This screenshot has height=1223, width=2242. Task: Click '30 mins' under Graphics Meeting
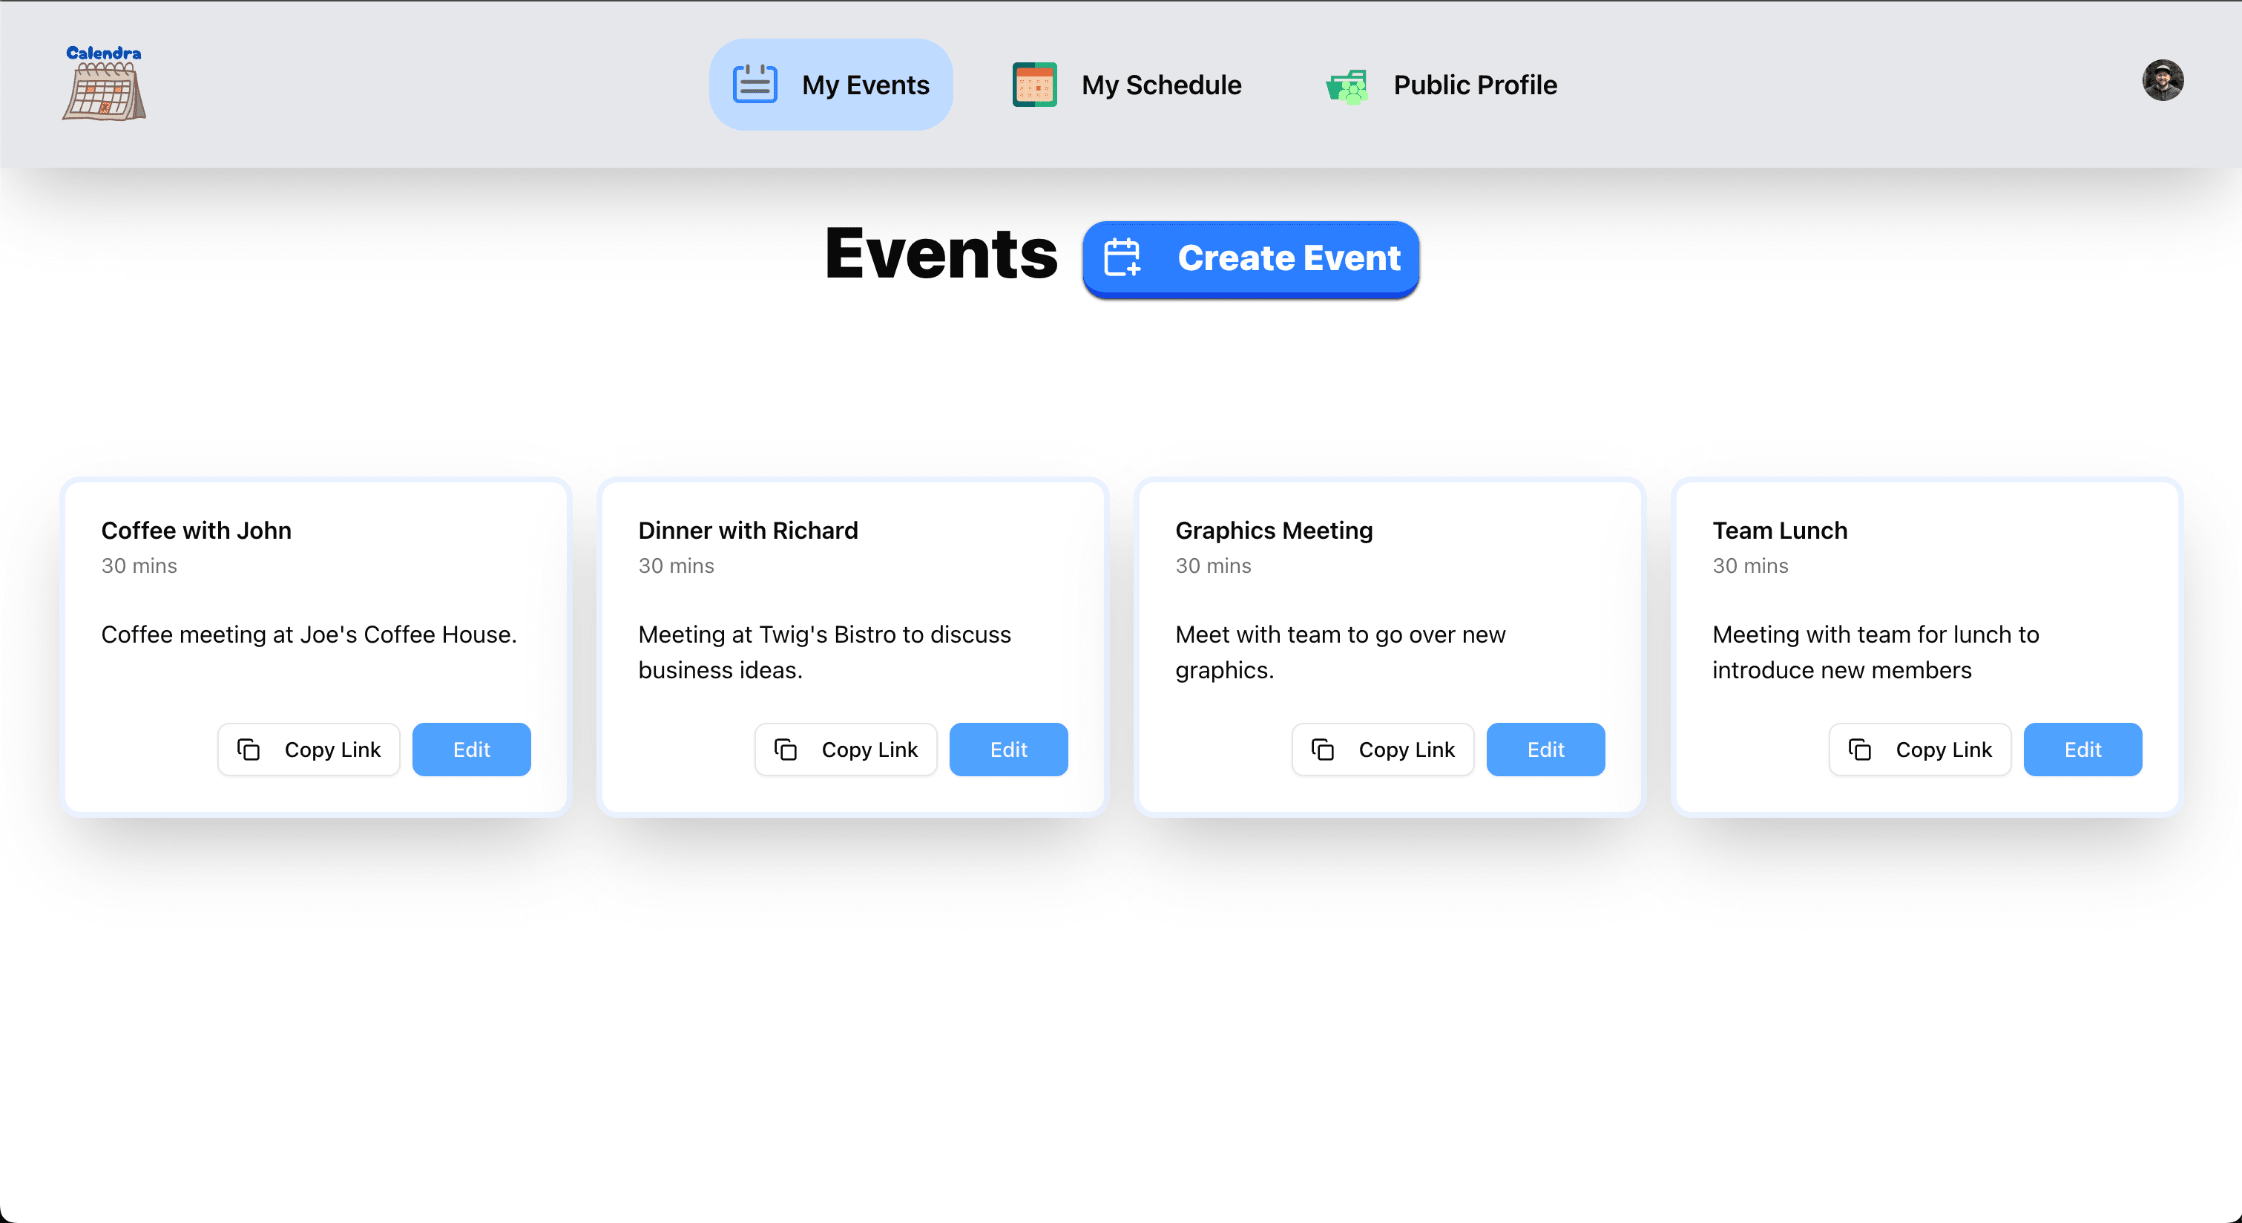coord(1213,565)
